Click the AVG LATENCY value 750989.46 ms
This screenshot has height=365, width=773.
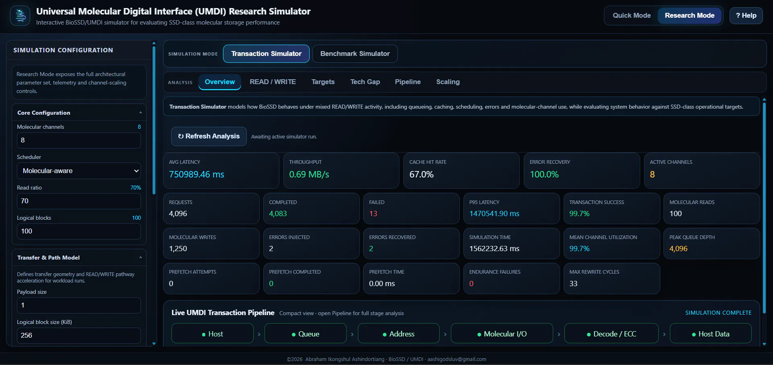point(196,175)
